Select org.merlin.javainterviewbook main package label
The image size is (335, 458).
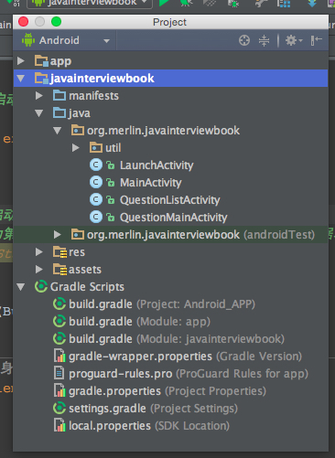point(163,131)
